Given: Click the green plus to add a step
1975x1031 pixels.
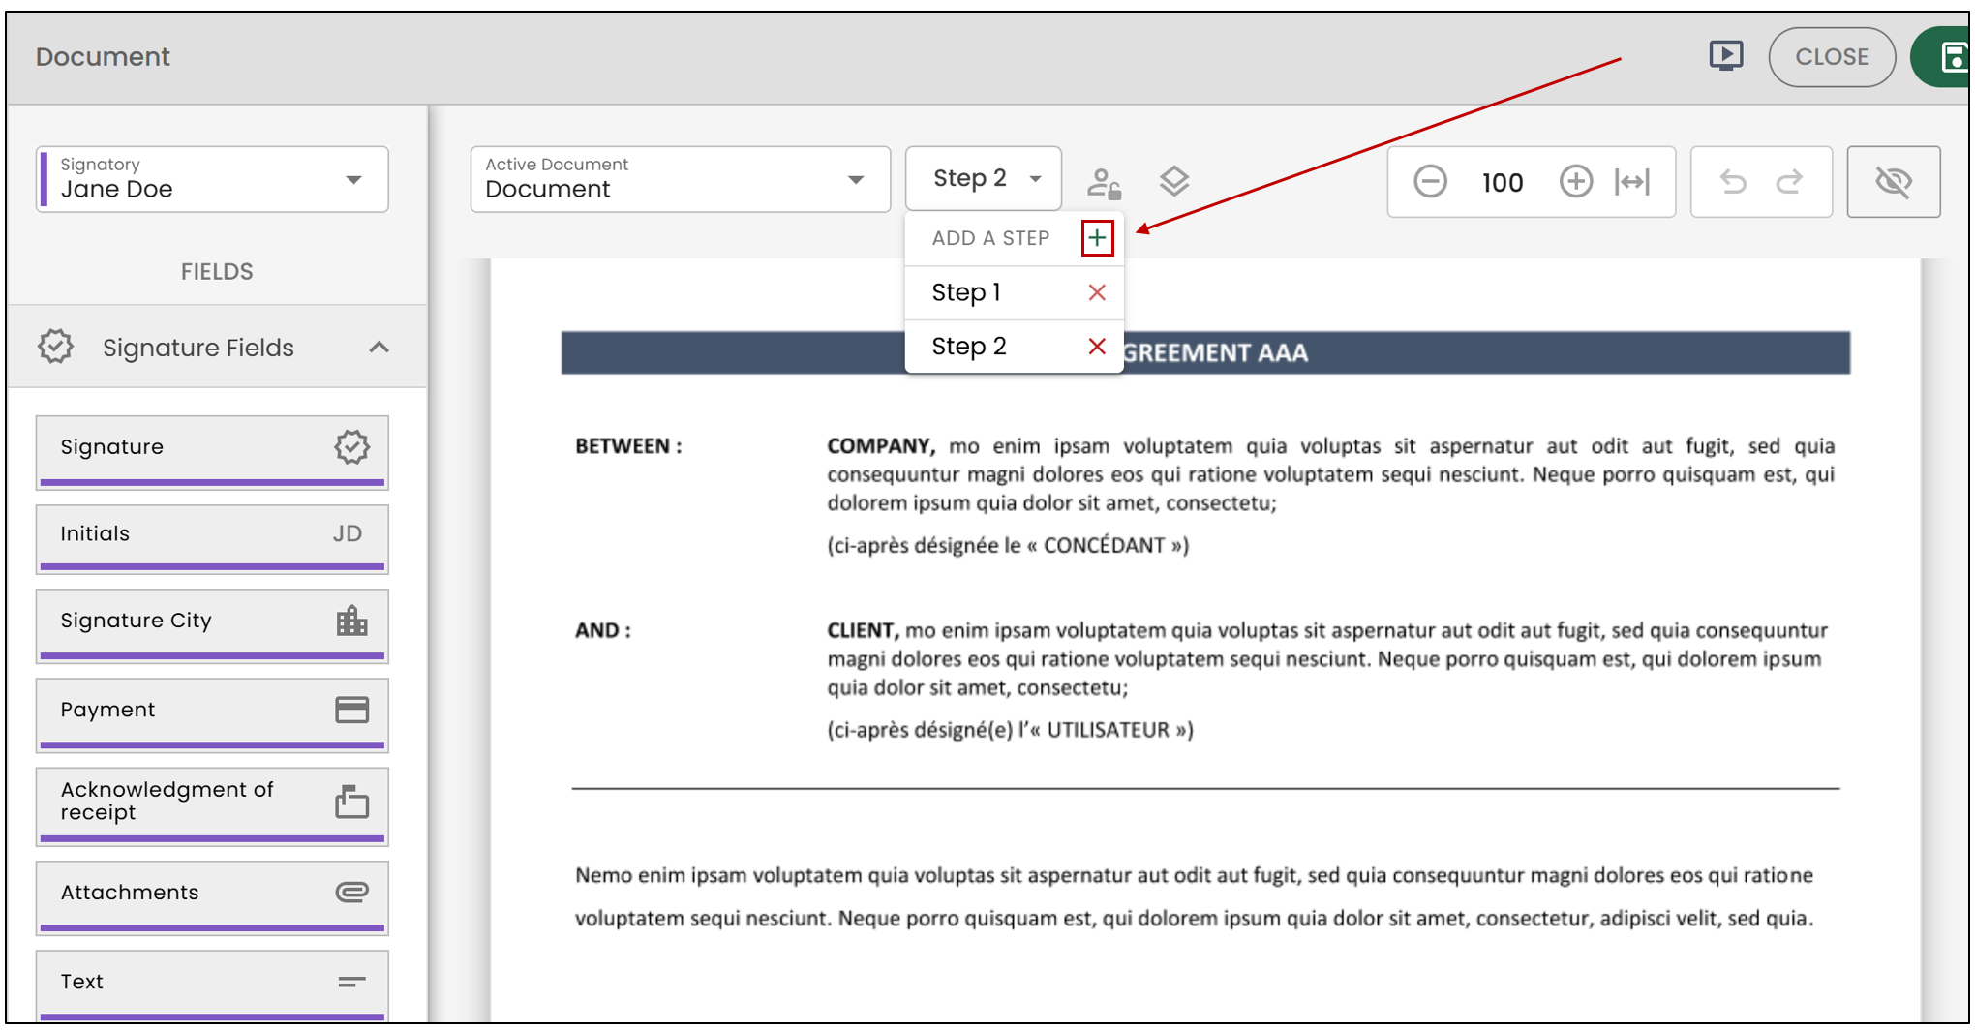Looking at the screenshot, I should pyautogui.click(x=1097, y=238).
